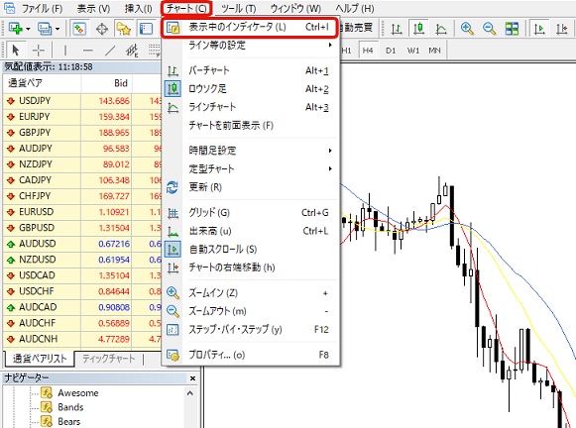Select the Awesome indicator in Navigator

69,393
